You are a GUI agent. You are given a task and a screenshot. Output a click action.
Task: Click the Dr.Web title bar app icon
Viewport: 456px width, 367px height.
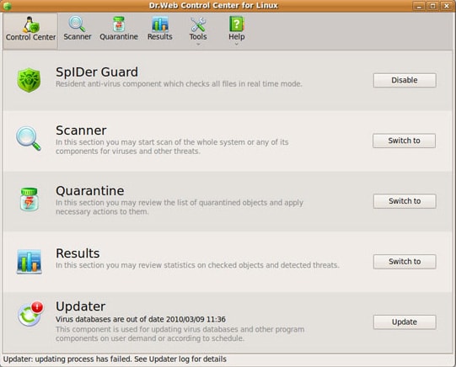(x=8, y=6)
